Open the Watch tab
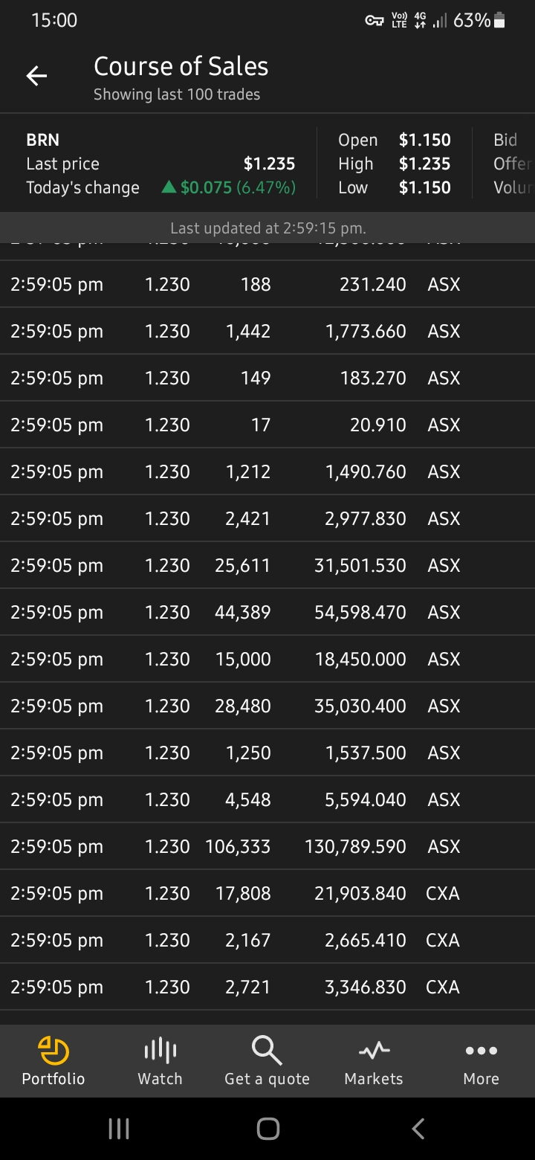Screen dimensions: 535x1160 (160, 1061)
